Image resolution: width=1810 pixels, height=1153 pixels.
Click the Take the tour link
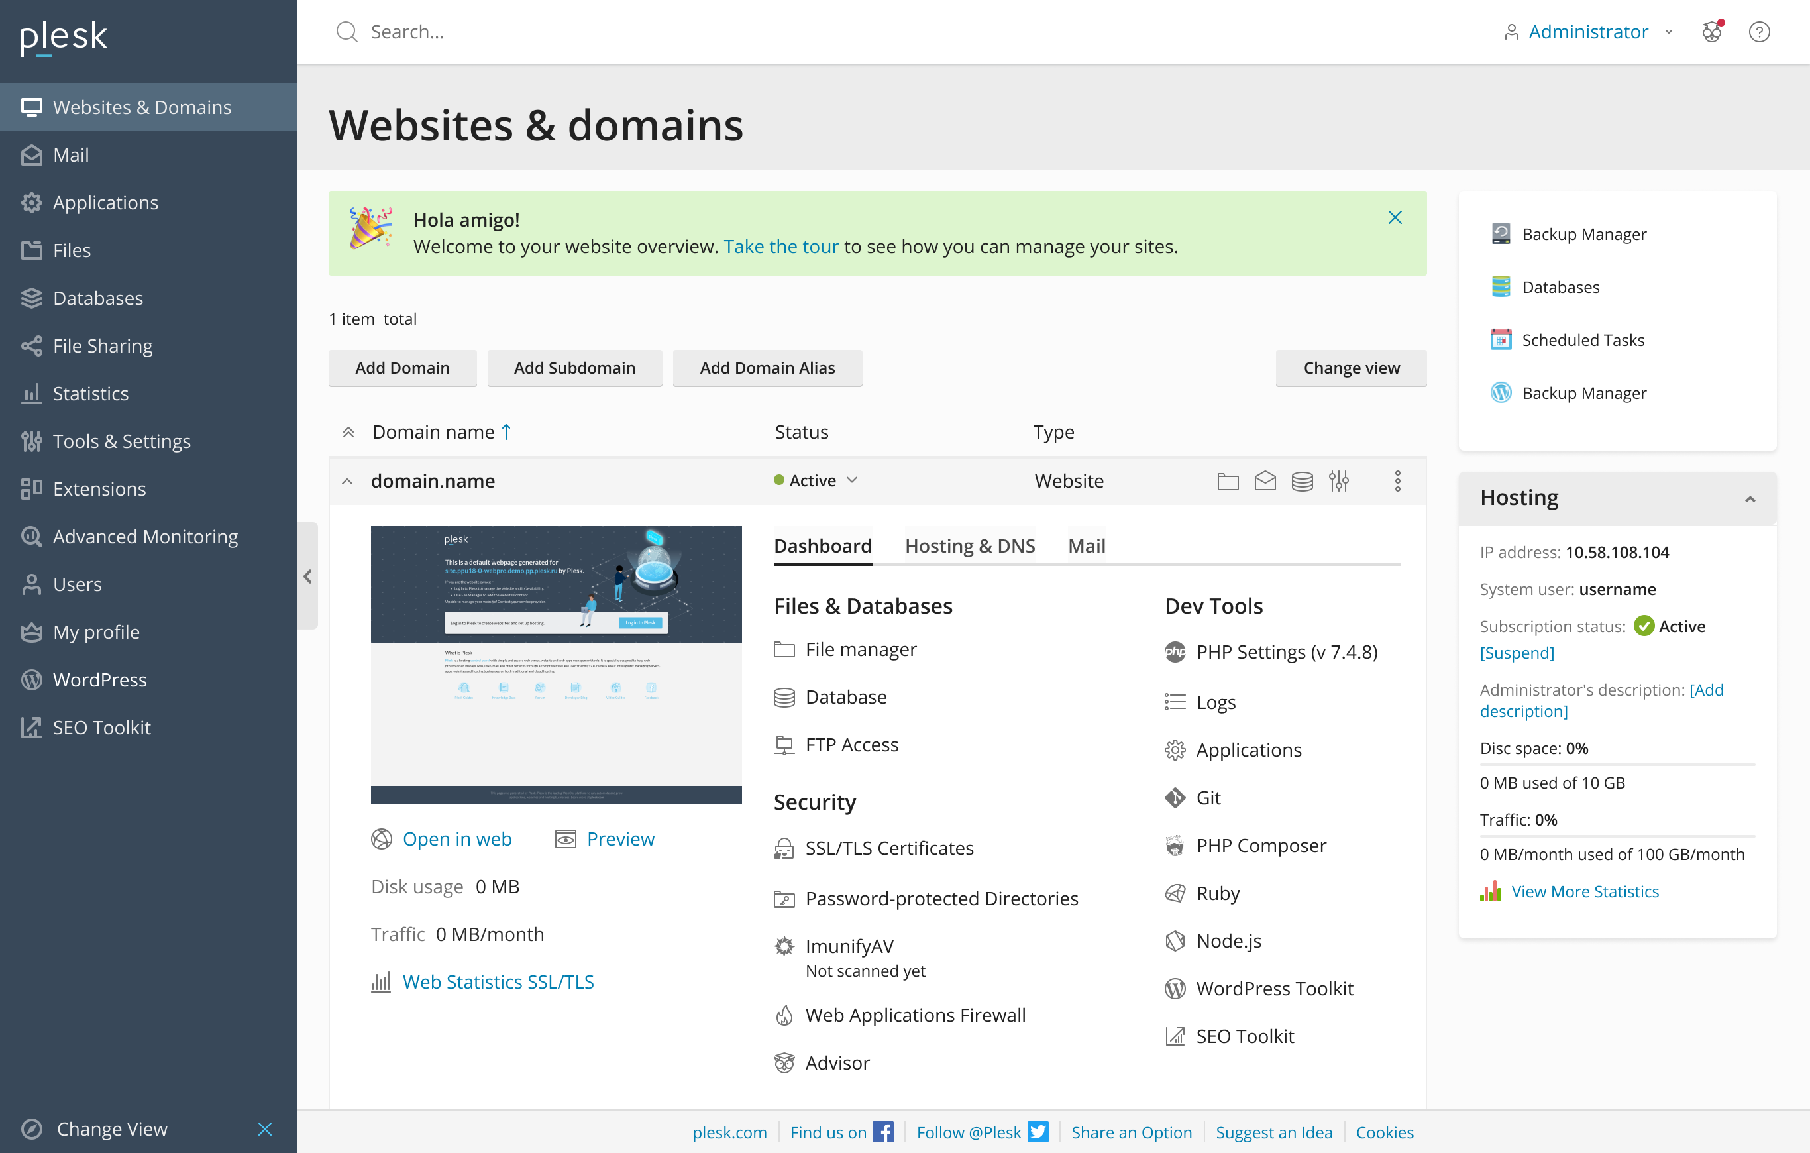(x=780, y=247)
